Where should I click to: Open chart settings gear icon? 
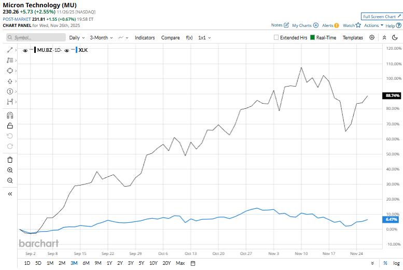click(x=372, y=37)
